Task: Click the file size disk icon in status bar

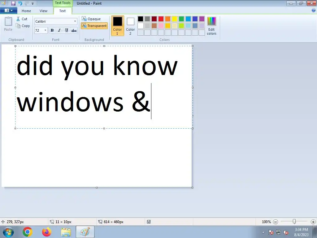Action: 149,222
